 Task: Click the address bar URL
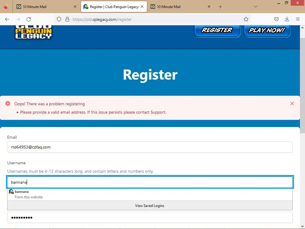[x=102, y=19]
